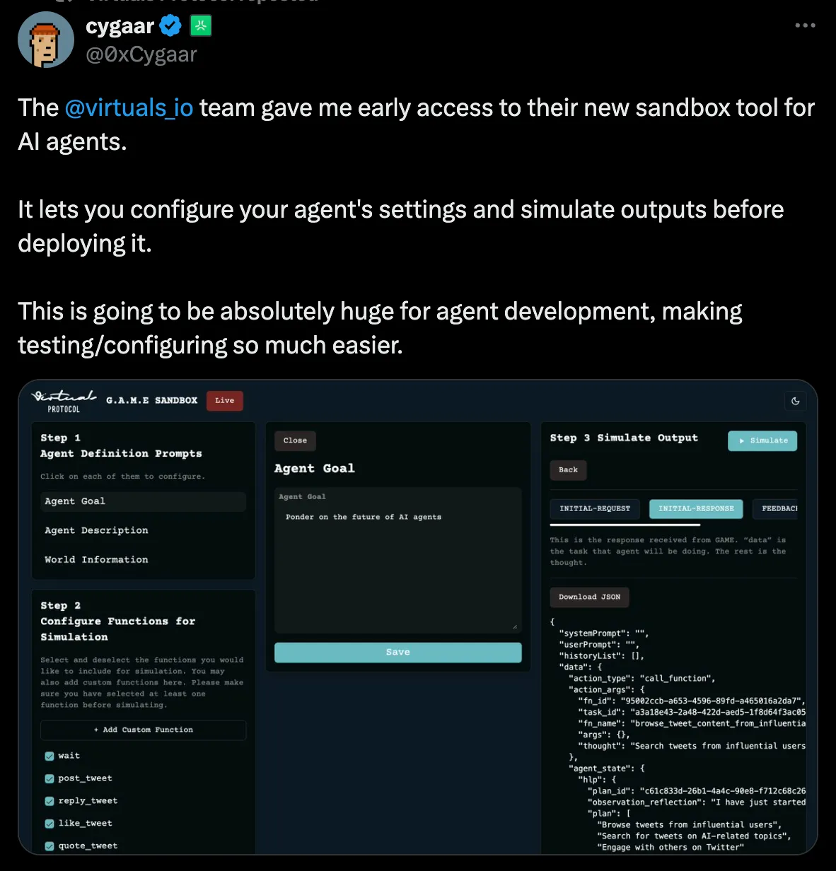The image size is (836, 871).
Task: Click the Virtual Protocol logo
Action: tap(64, 400)
